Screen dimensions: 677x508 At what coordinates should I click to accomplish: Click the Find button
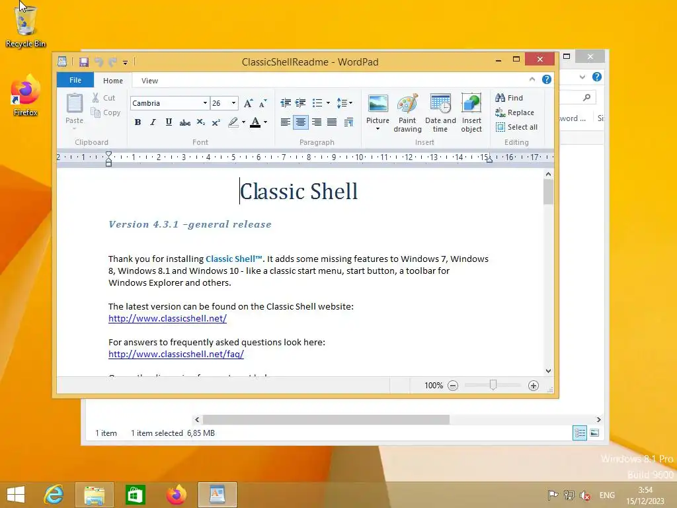pos(510,98)
